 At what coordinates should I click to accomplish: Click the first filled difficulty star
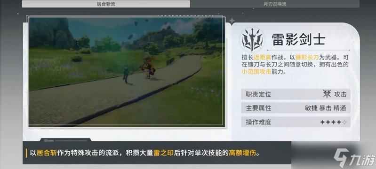[x=322, y=122]
